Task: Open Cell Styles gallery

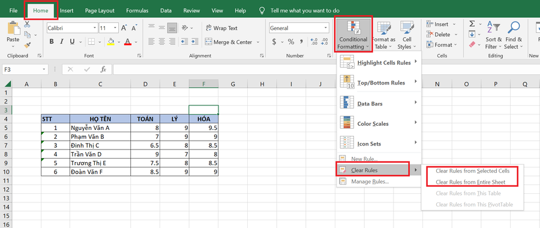Action: click(407, 35)
